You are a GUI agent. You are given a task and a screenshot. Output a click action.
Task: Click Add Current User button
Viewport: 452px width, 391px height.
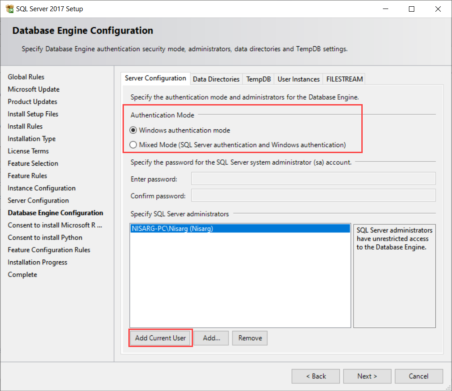(x=160, y=338)
